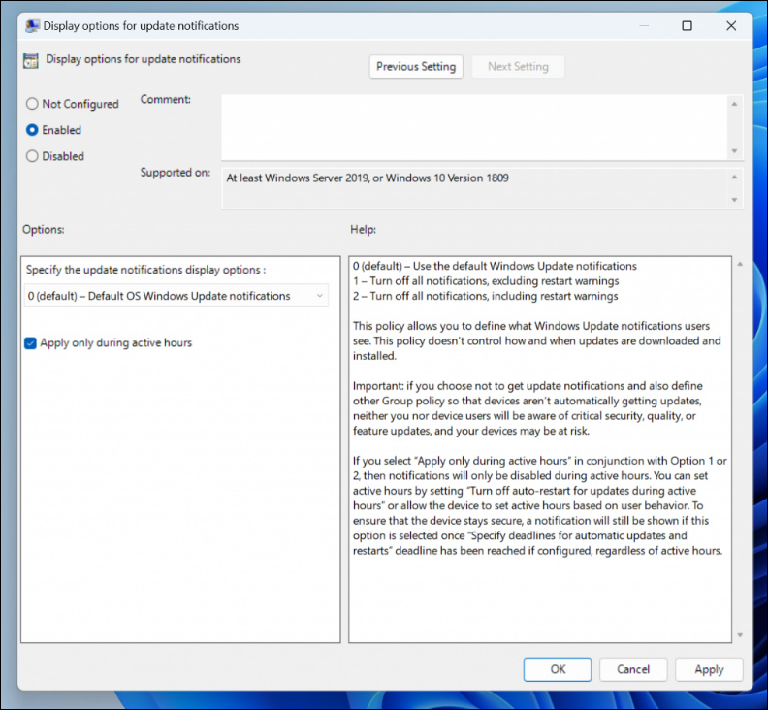Minimize the policy dialog window

point(644,26)
